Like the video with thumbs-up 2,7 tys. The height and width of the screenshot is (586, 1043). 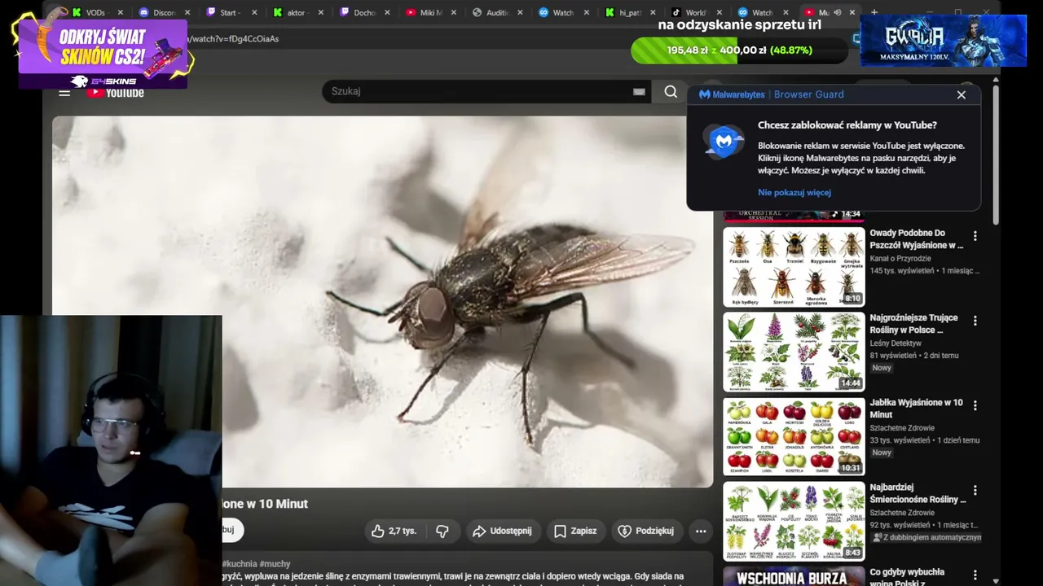pyautogui.click(x=394, y=531)
